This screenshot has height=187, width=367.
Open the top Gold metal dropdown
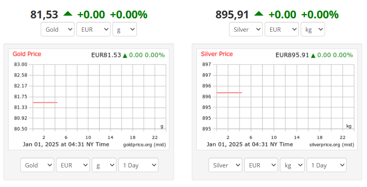pos(58,29)
